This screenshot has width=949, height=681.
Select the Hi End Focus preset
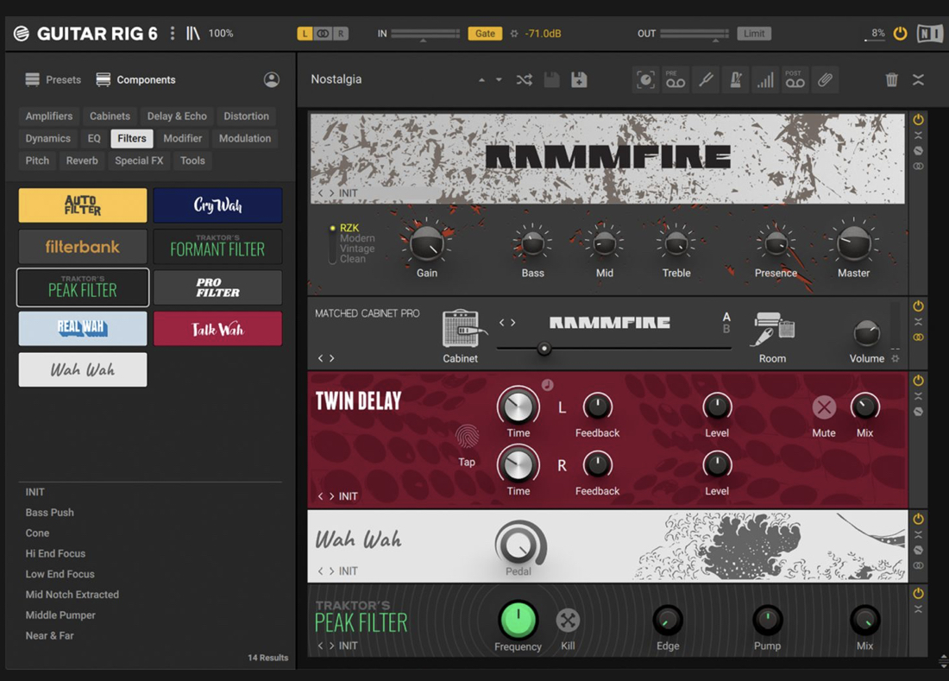point(55,553)
